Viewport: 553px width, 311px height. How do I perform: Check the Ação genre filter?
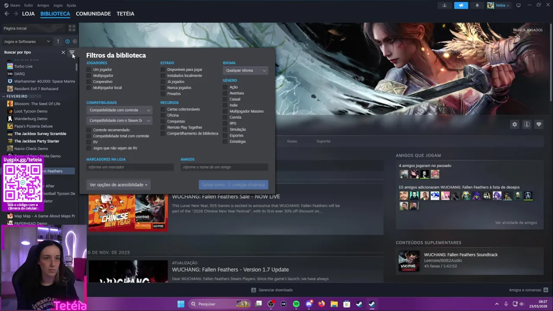[225, 87]
